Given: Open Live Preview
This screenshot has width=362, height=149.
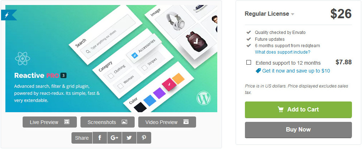Looking at the screenshot, I should [50, 122].
